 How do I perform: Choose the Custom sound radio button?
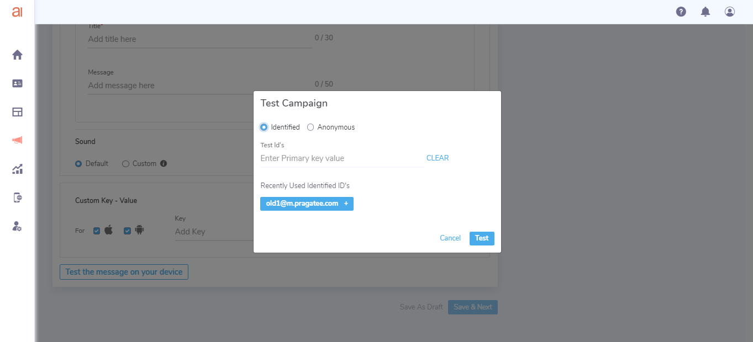[126, 164]
